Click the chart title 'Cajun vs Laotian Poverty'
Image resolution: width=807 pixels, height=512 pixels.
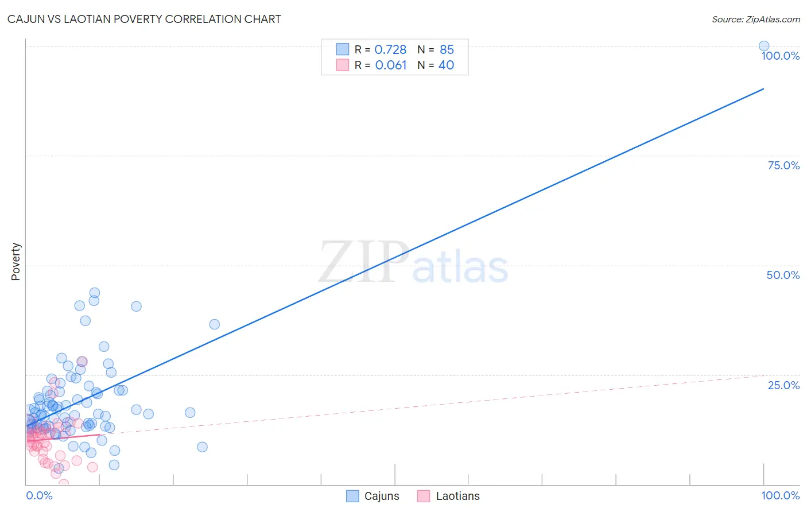[x=144, y=19]
